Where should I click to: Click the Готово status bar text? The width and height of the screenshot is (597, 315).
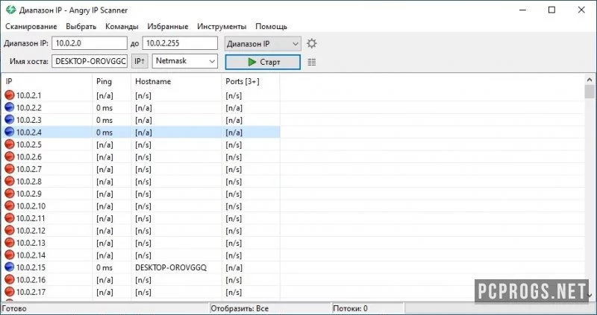point(15,308)
